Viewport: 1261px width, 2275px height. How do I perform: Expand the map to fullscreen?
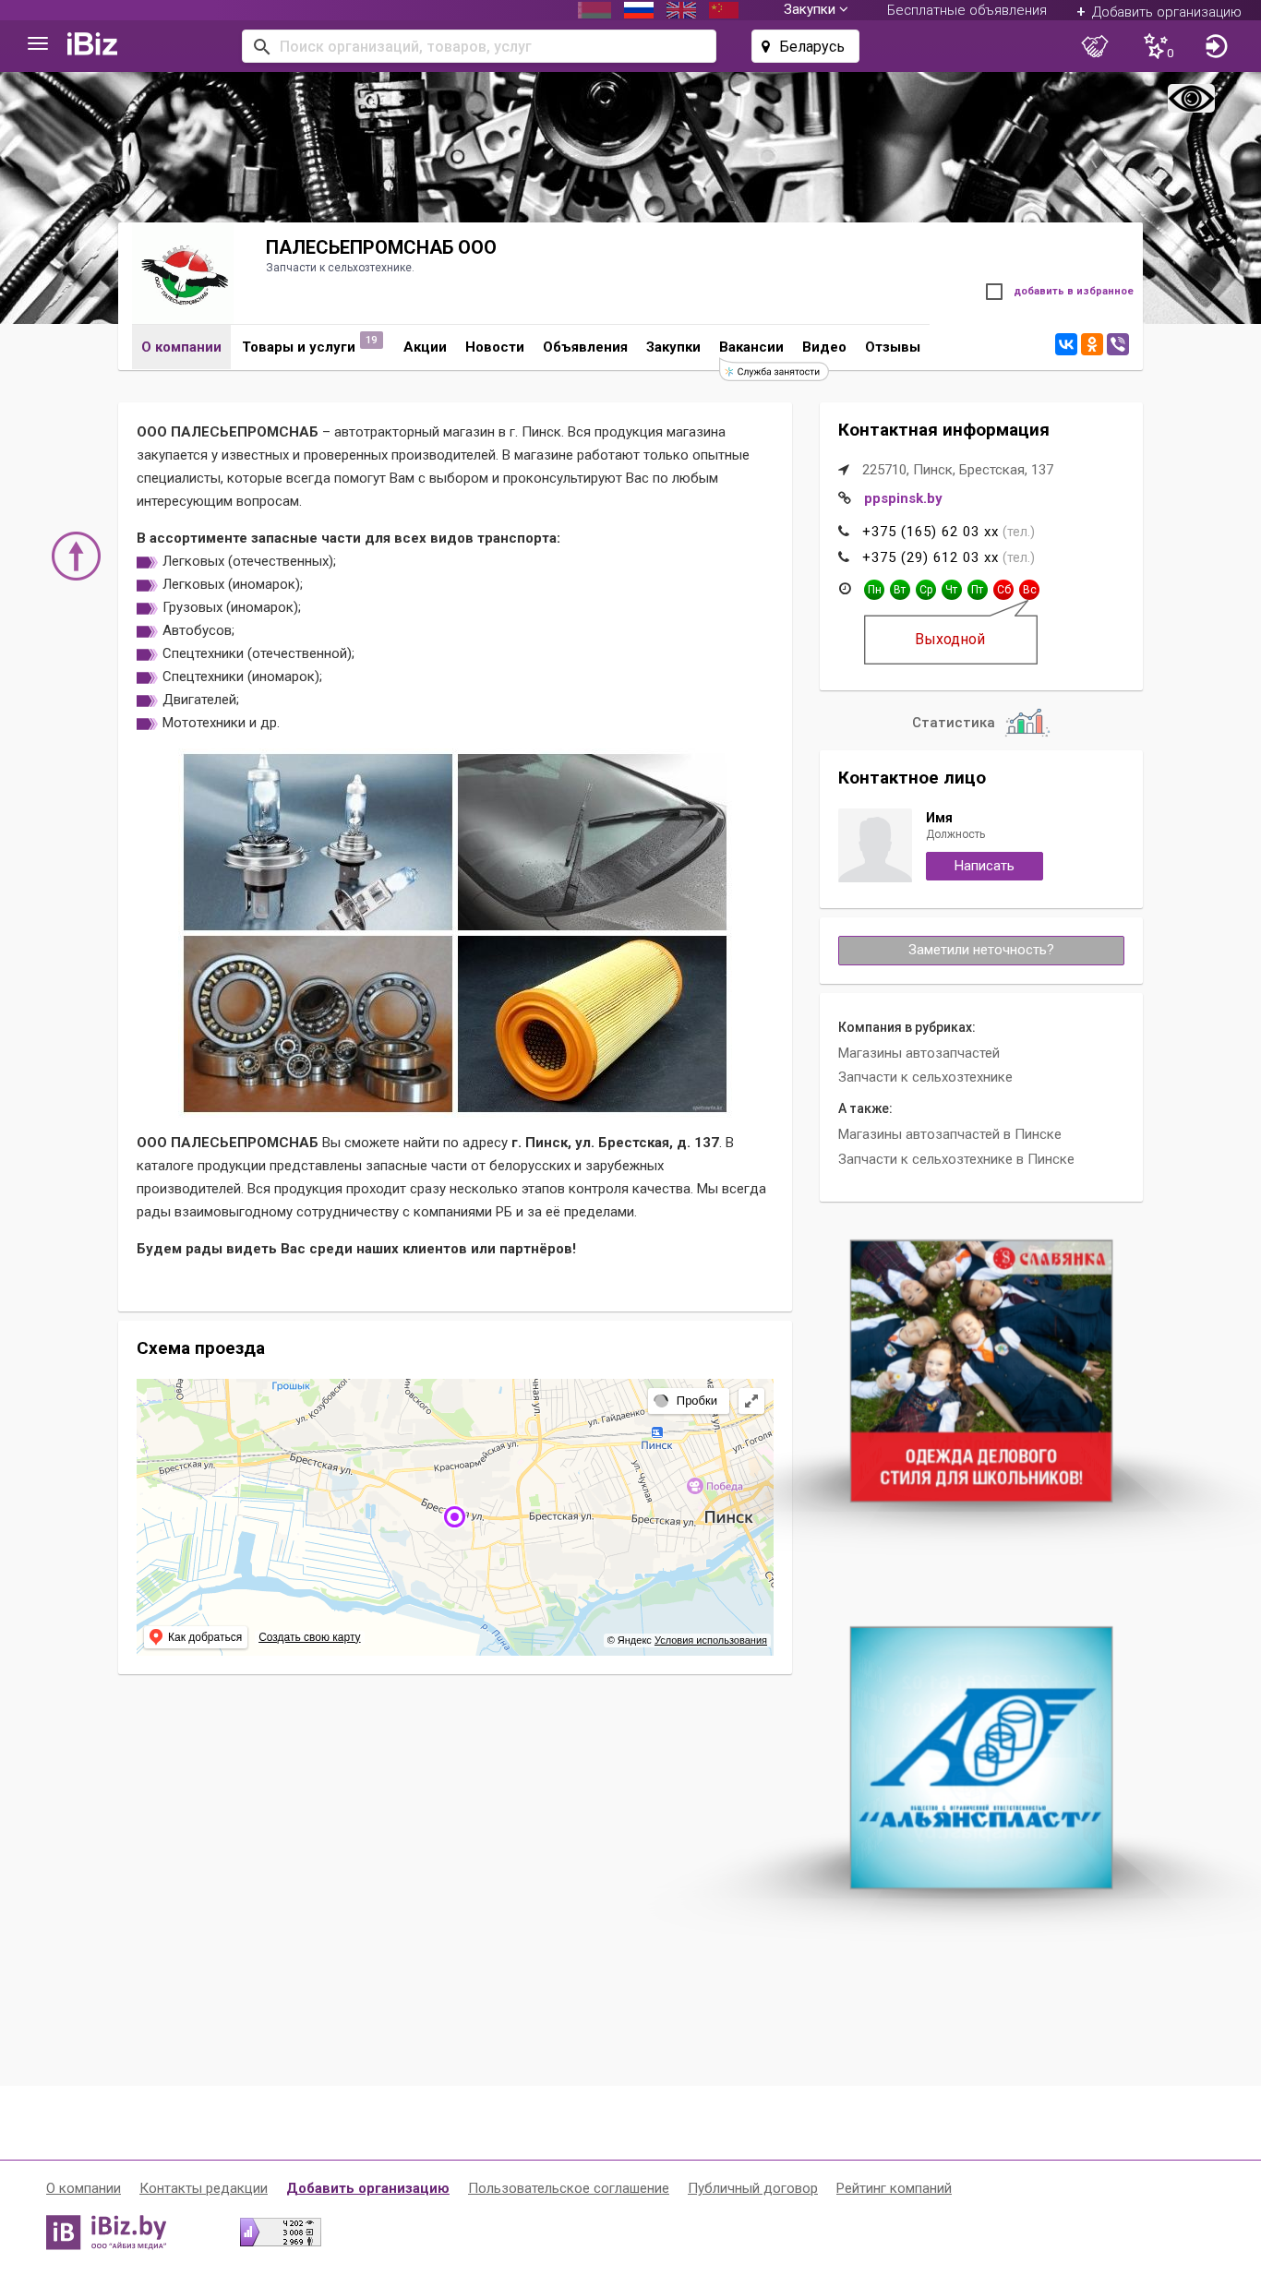pyautogui.click(x=751, y=1400)
